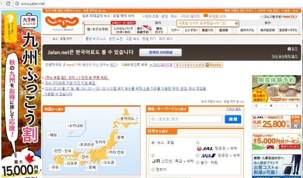This screenshot has width=303, height=178.
Task: Click 홋카이도 on the Japan map
Action: [127, 119]
